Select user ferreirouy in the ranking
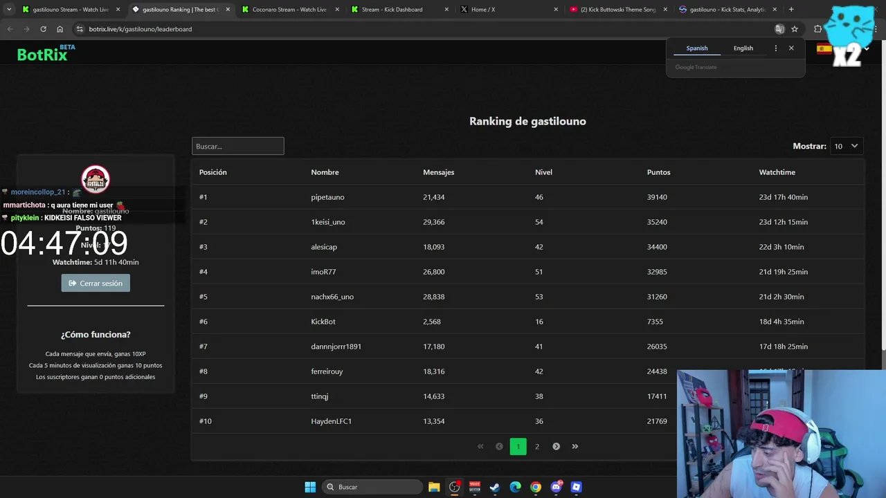Image resolution: width=886 pixels, height=498 pixels. point(327,371)
